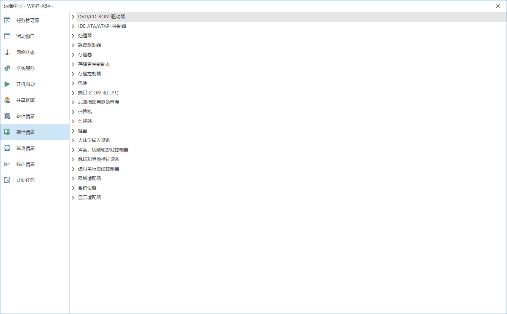Expand the 存储控制器 chevron

tap(73, 74)
